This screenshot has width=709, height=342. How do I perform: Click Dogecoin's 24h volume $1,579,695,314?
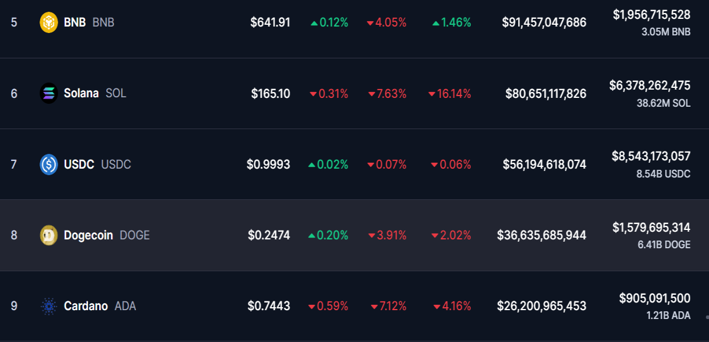pos(651,228)
